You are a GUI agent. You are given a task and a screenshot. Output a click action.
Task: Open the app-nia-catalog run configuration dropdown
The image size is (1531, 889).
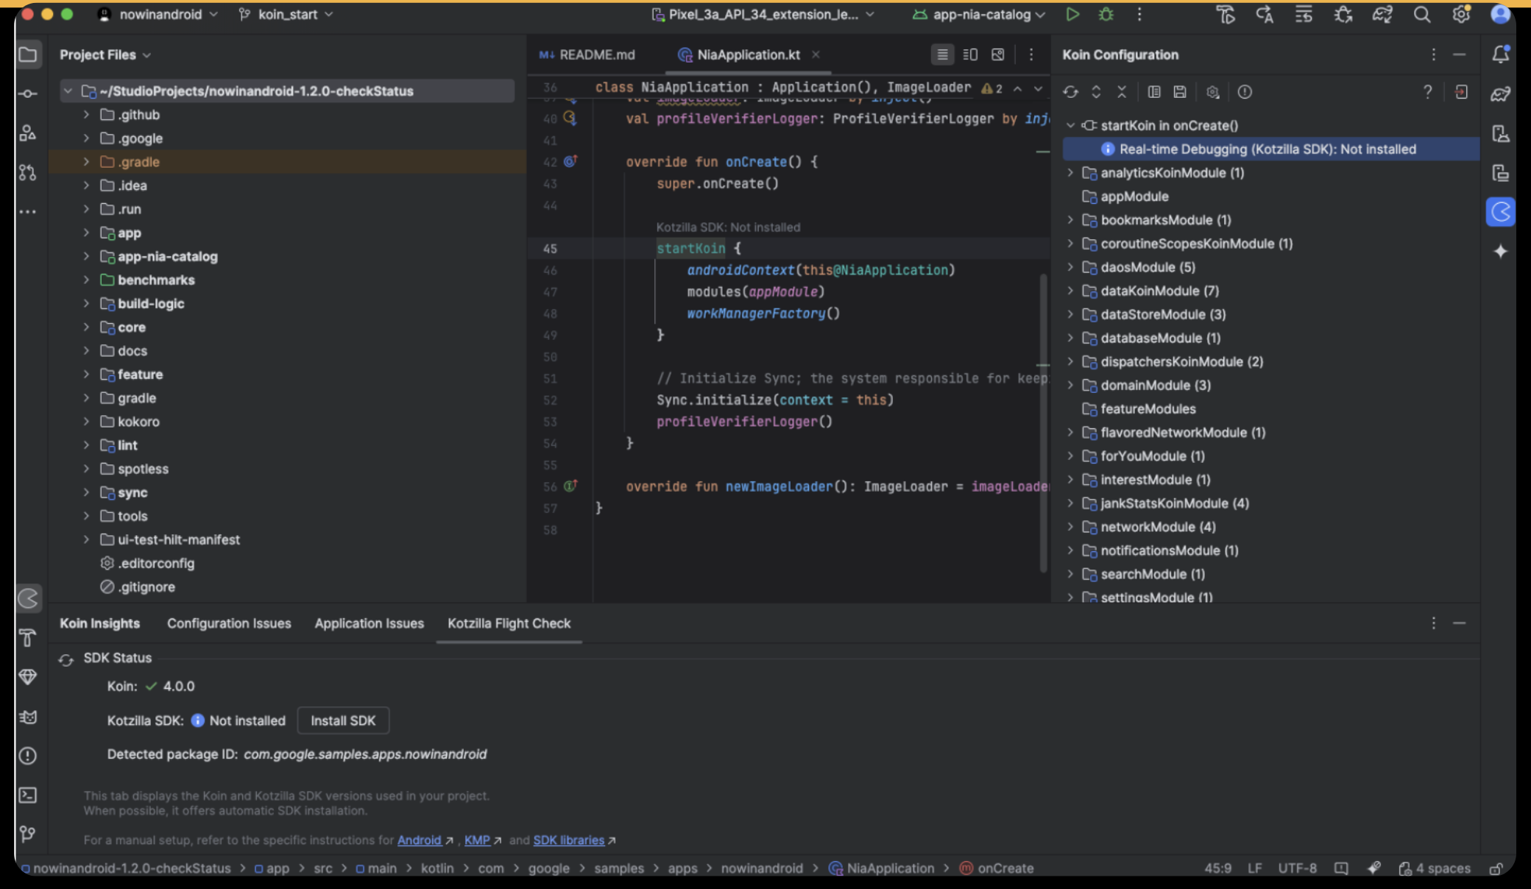[978, 14]
